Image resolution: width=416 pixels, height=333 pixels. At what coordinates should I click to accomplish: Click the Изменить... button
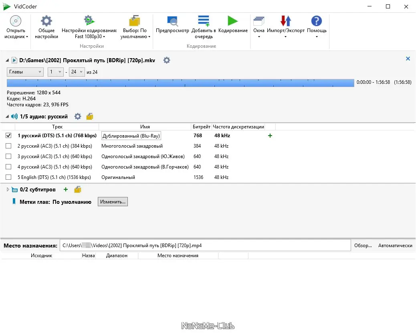point(113,201)
